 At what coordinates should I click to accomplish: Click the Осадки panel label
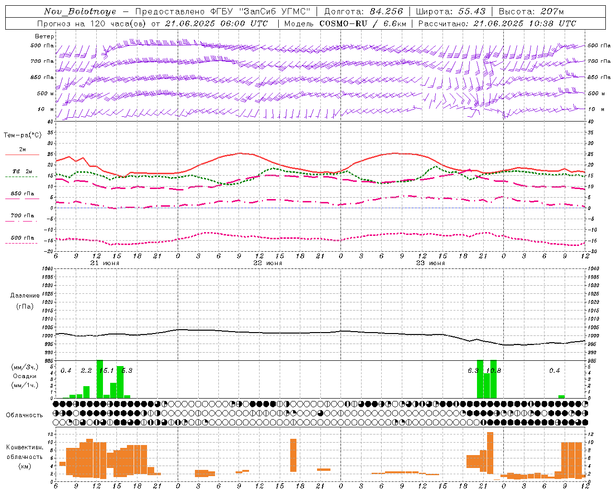click(25, 376)
